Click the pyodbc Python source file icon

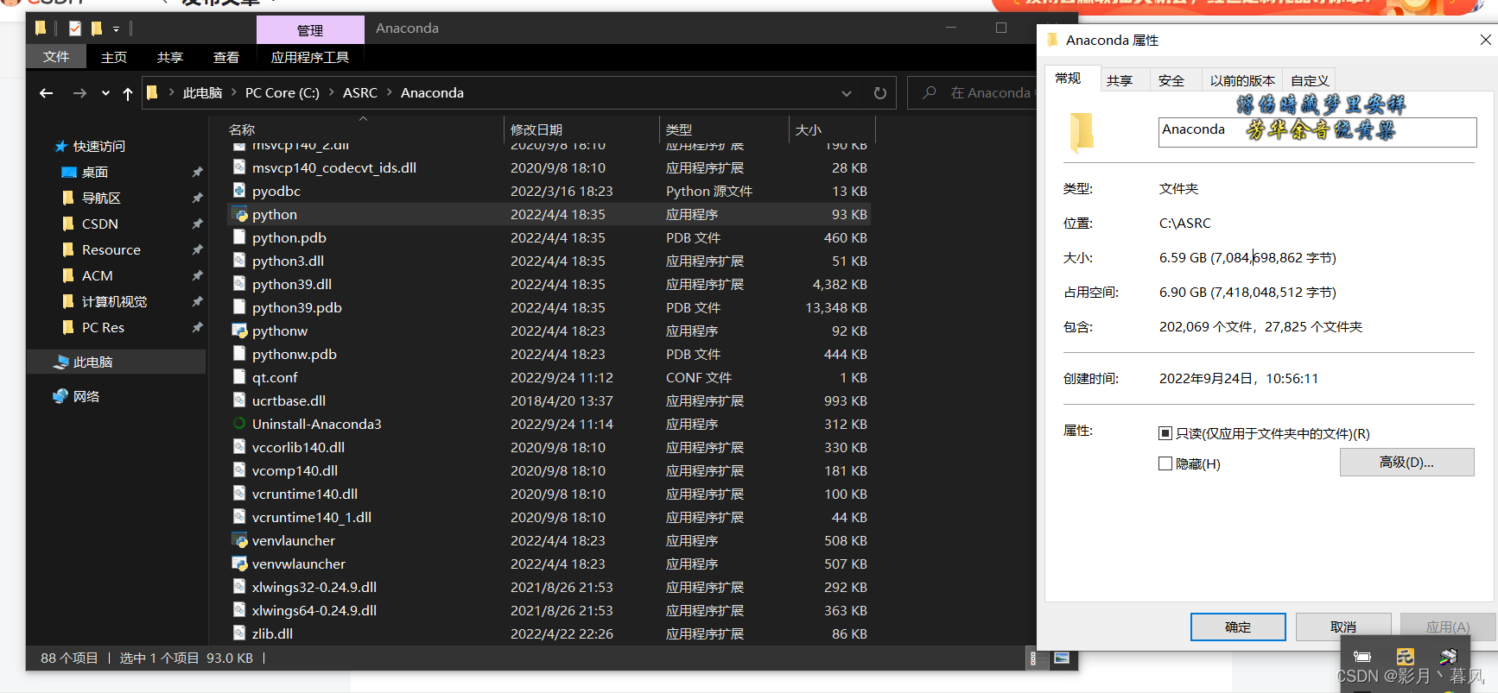coord(239,191)
